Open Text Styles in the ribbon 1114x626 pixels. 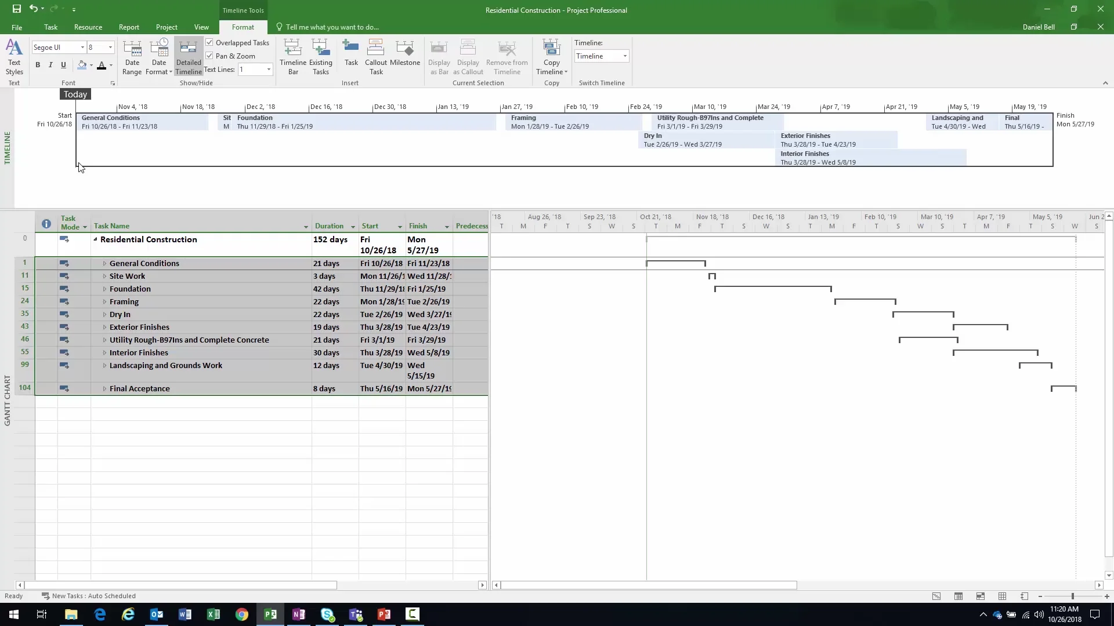[x=14, y=57]
